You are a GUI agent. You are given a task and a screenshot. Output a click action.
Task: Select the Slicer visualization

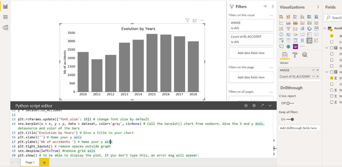281,40
